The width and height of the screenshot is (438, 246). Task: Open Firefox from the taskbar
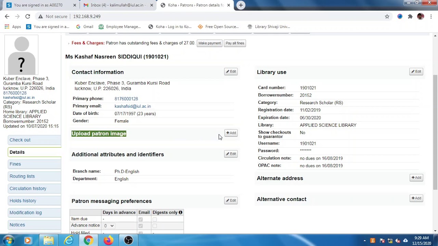(x=108, y=241)
